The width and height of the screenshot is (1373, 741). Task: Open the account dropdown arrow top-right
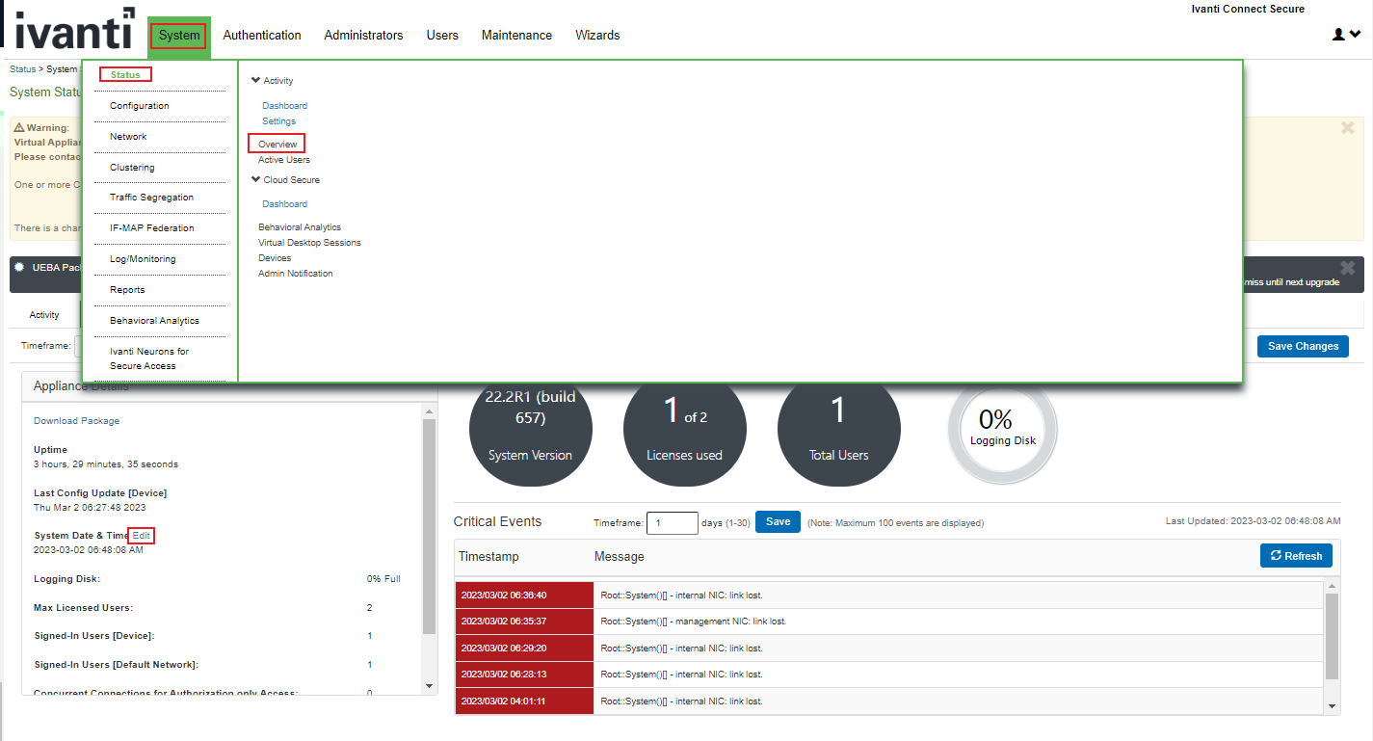click(1354, 34)
